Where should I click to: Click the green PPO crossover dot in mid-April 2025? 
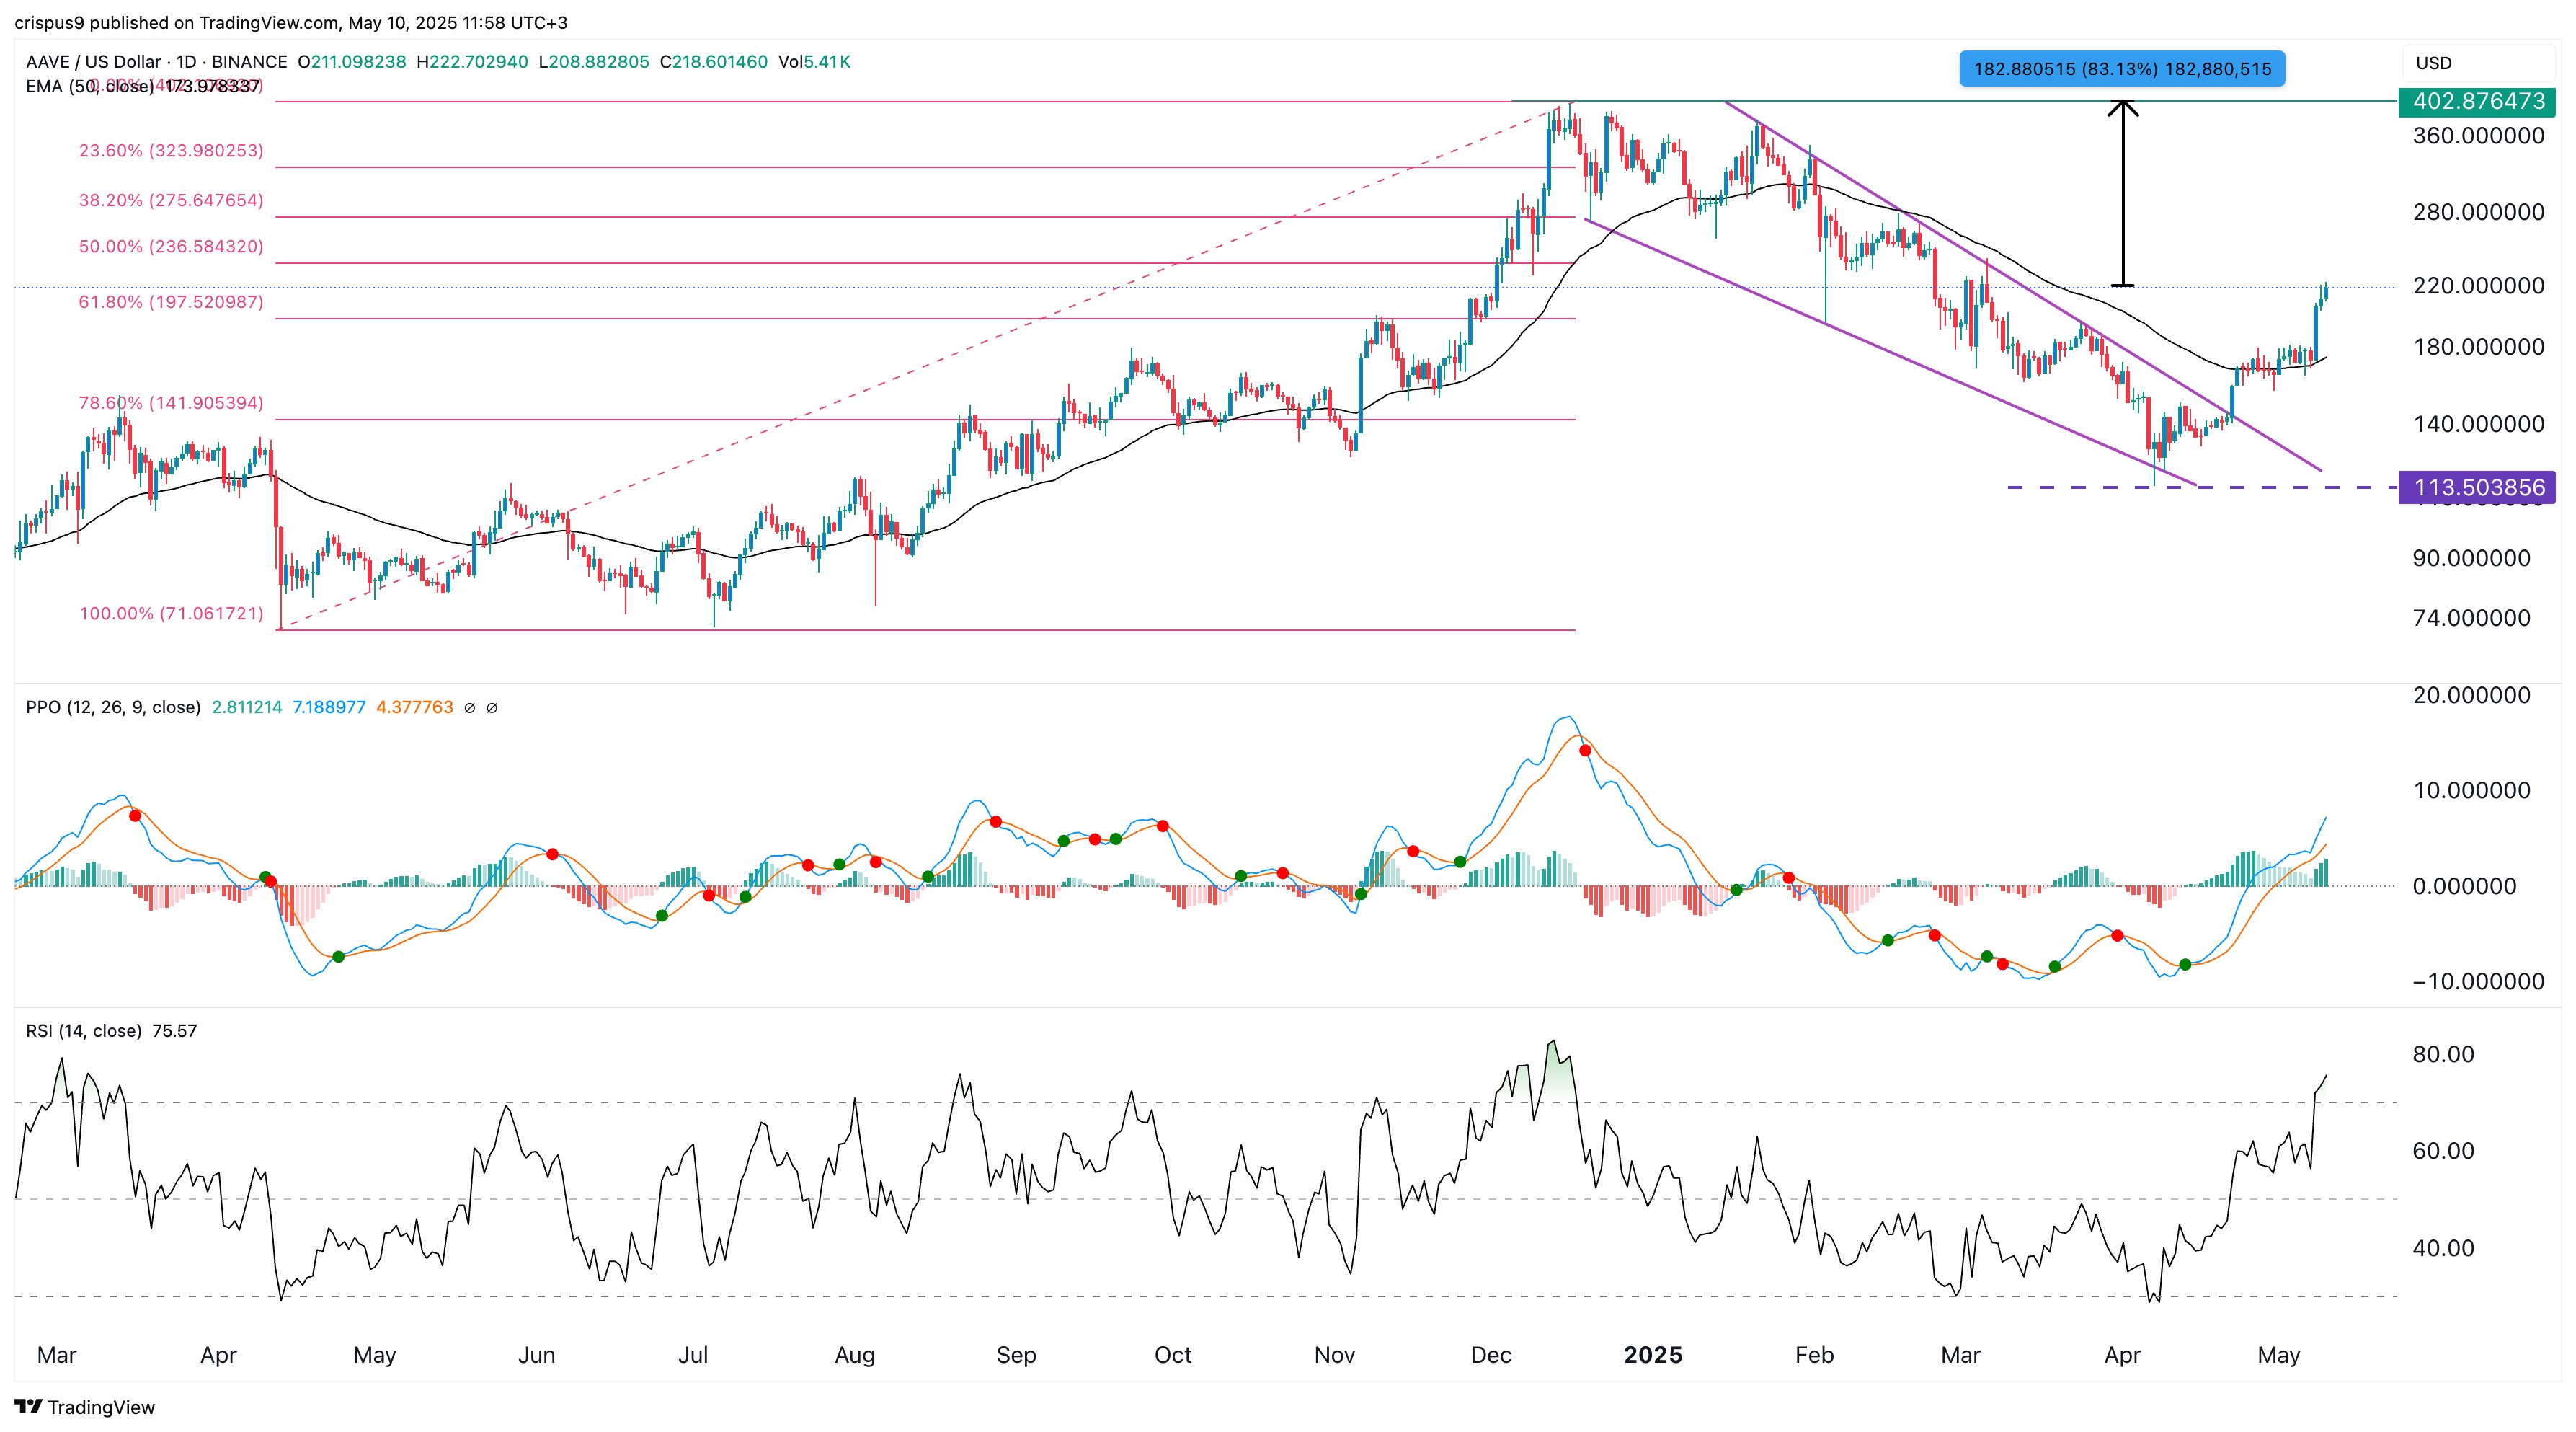point(2185,965)
